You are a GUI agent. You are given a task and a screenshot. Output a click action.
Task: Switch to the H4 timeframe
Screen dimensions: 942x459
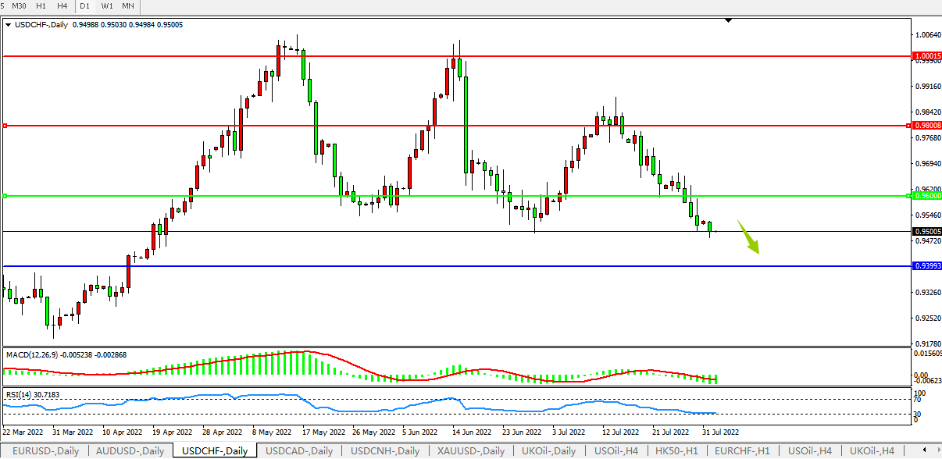pyautogui.click(x=62, y=6)
